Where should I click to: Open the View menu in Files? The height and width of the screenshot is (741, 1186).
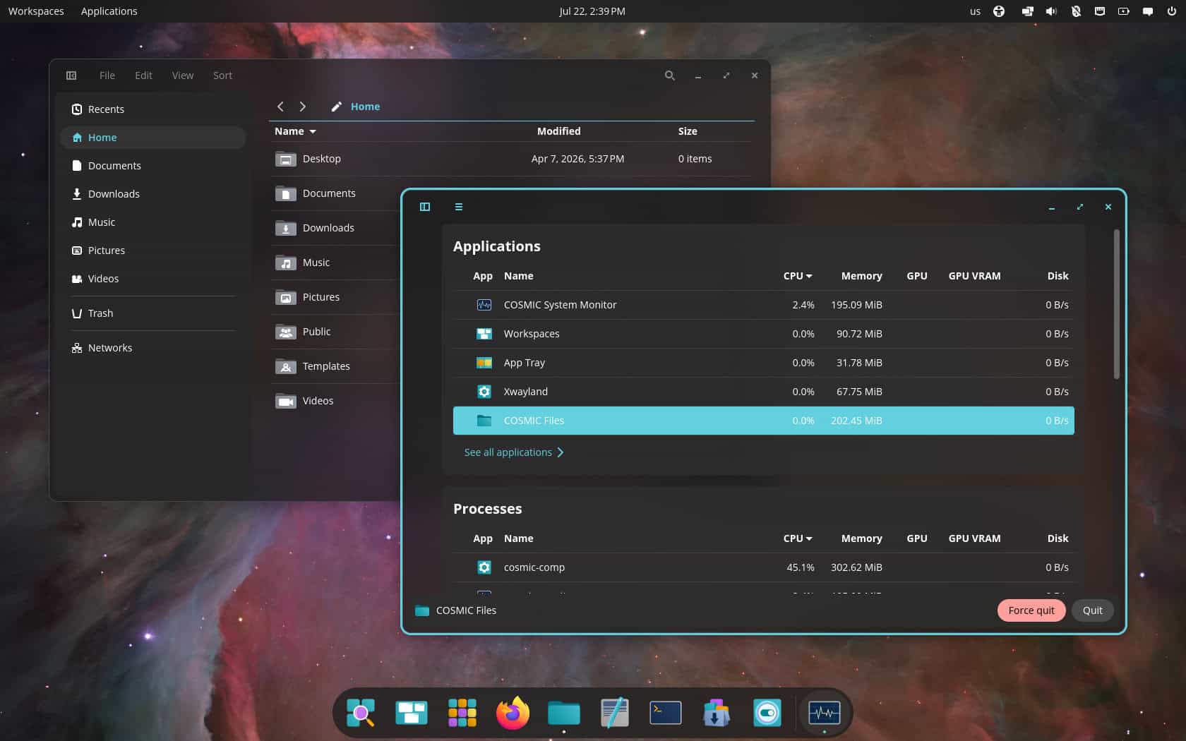(183, 76)
